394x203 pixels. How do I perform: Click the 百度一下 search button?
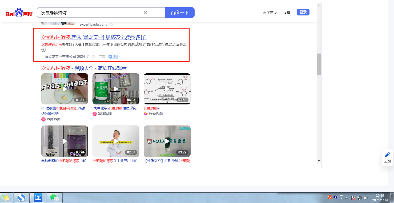[x=180, y=13]
